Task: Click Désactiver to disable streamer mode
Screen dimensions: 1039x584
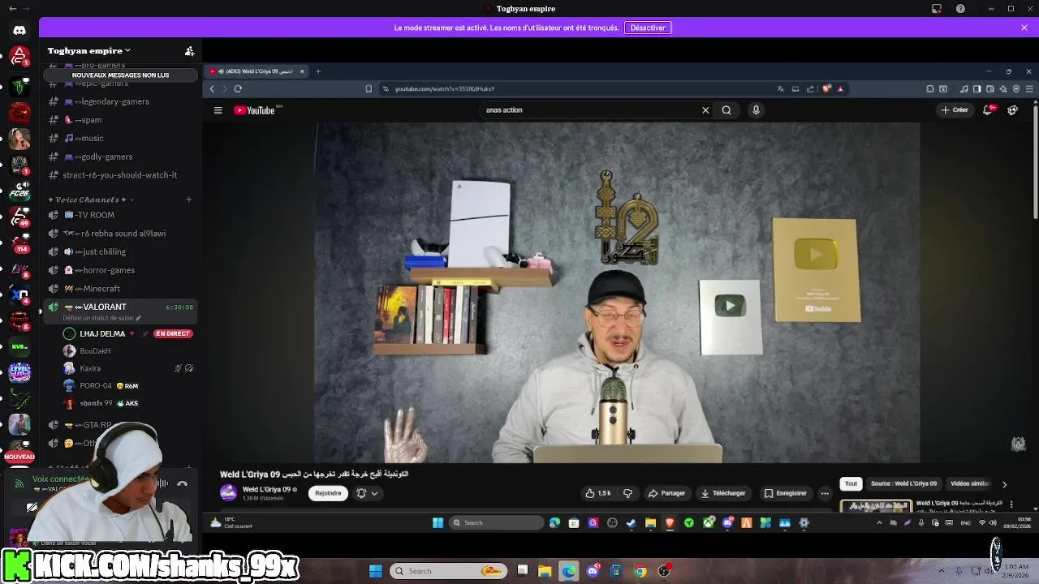Action: 648,28
